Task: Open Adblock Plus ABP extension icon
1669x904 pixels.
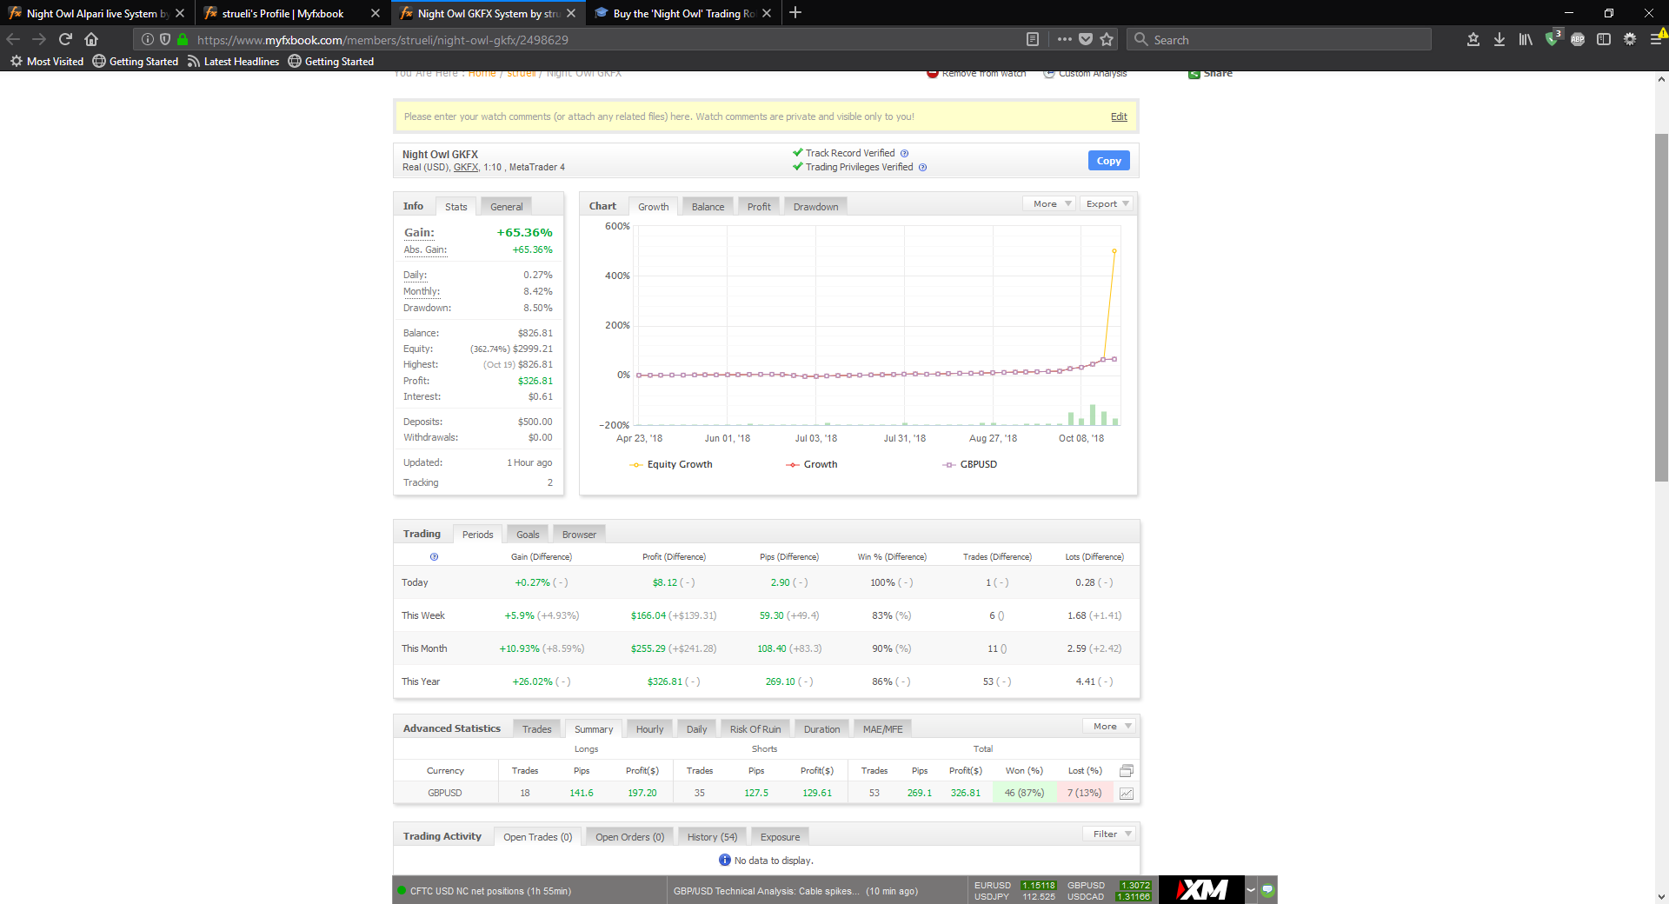Action: pyautogui.click(x=1578, y=39)
